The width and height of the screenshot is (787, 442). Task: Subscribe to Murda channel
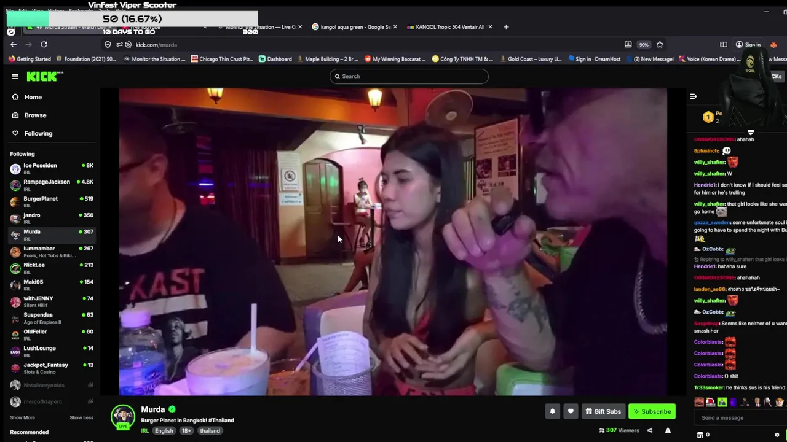pyautogui.click(x=652, y=411)
